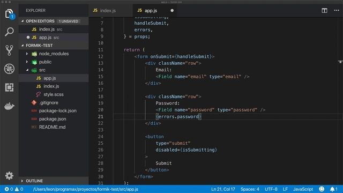Click the errors count in status bar
The height and width of the screenshot is (193, 343).
tap(9, 189)
